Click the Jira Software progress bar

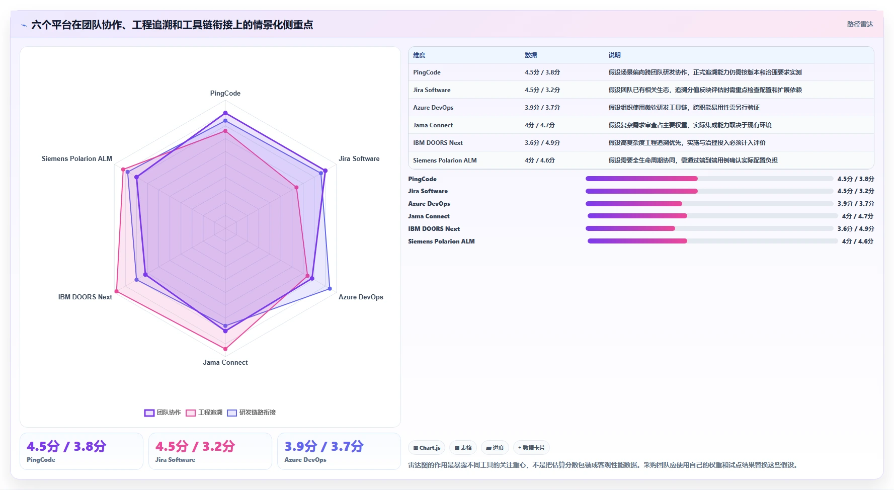pos(709,191)
